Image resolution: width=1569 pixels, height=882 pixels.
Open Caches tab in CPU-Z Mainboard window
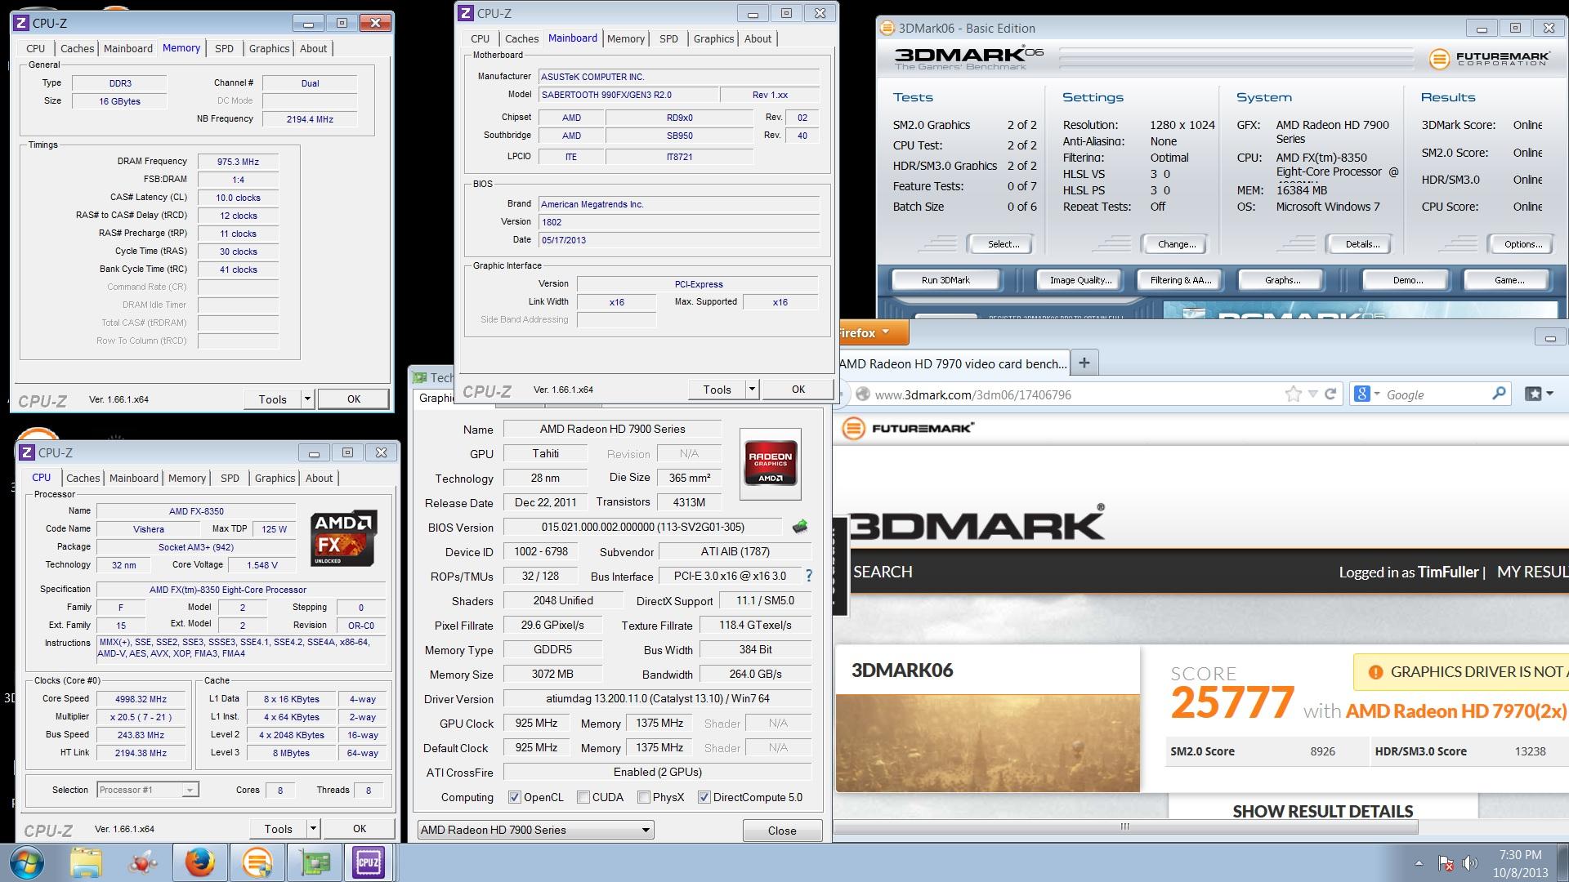pyautogui.click(x=521, y=38)
